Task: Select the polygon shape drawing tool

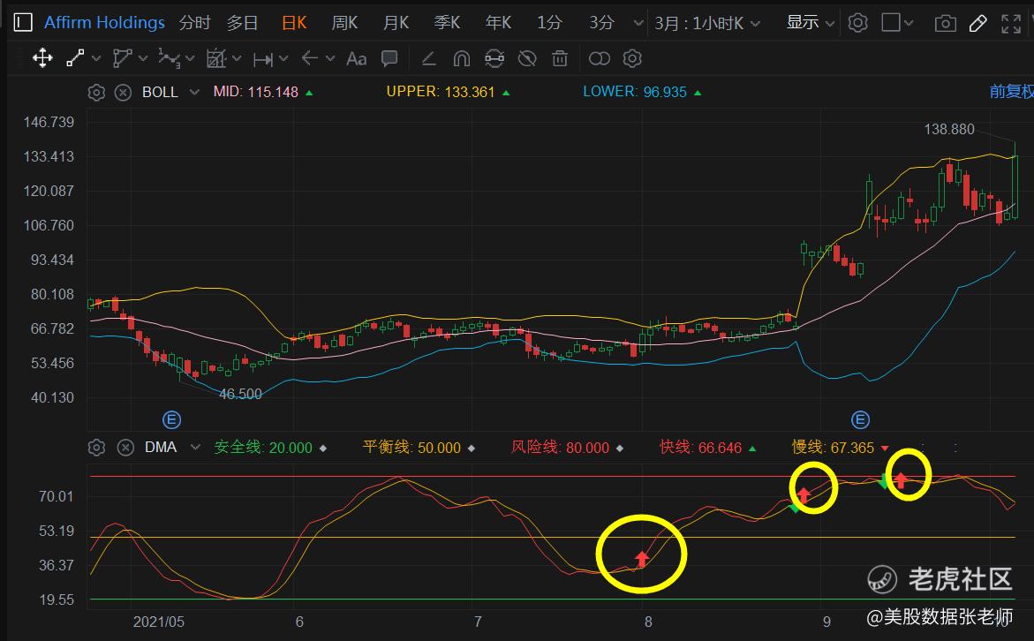Action: coord(123,58)
